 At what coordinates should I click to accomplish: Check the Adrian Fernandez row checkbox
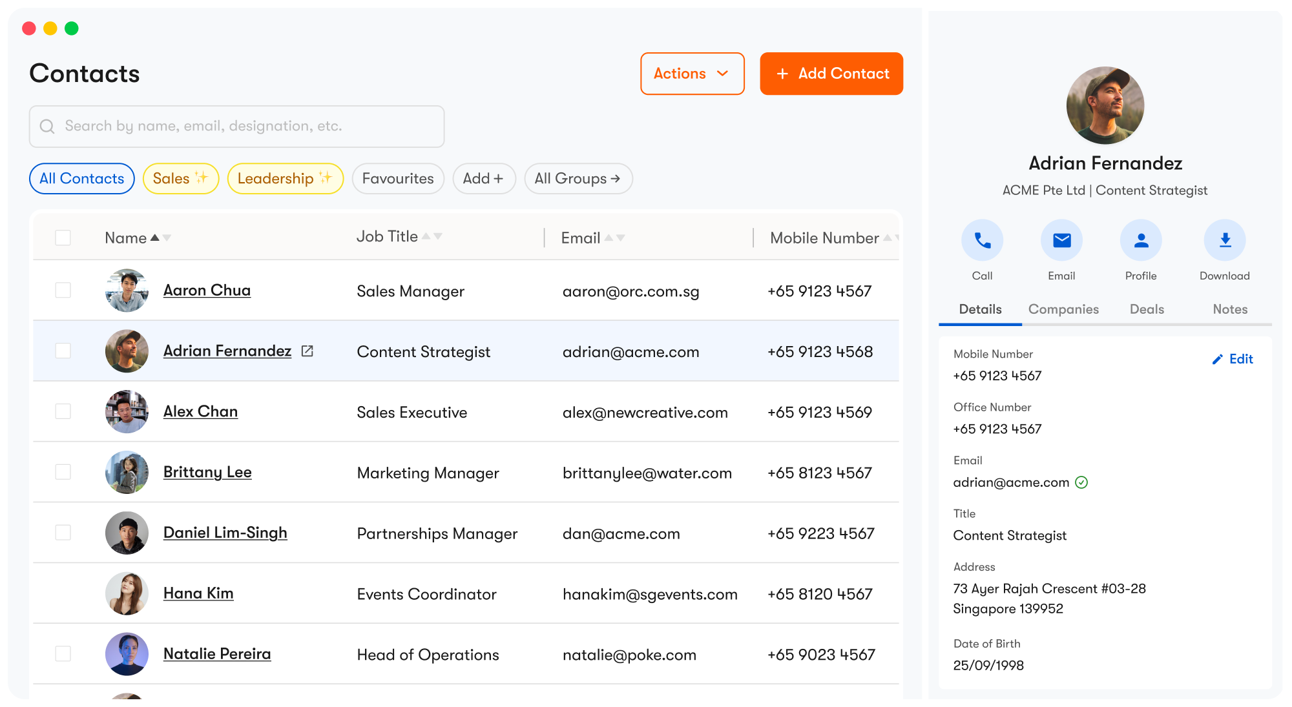point(63,351)
